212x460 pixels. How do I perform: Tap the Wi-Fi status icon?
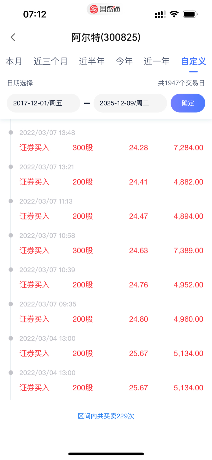(x=174, y=14)
